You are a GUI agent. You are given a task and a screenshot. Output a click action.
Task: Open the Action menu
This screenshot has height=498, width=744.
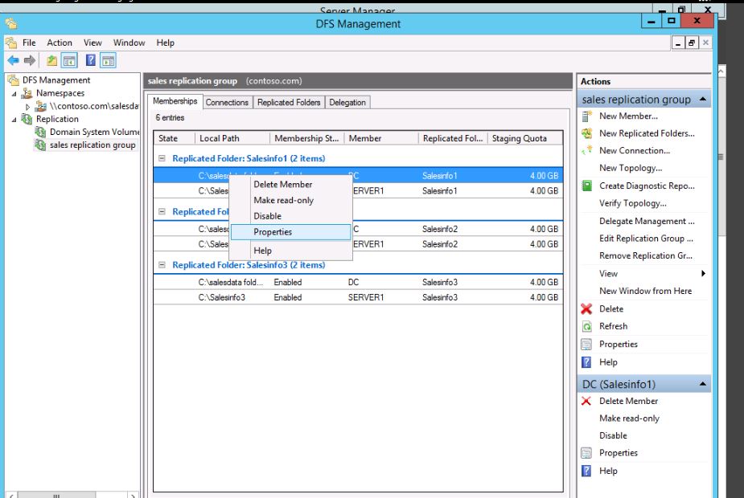coord(60,43)
